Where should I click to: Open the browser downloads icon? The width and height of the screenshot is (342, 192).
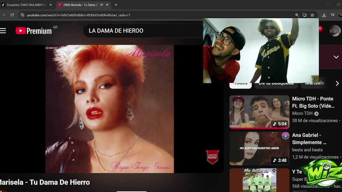coord(324,15)
